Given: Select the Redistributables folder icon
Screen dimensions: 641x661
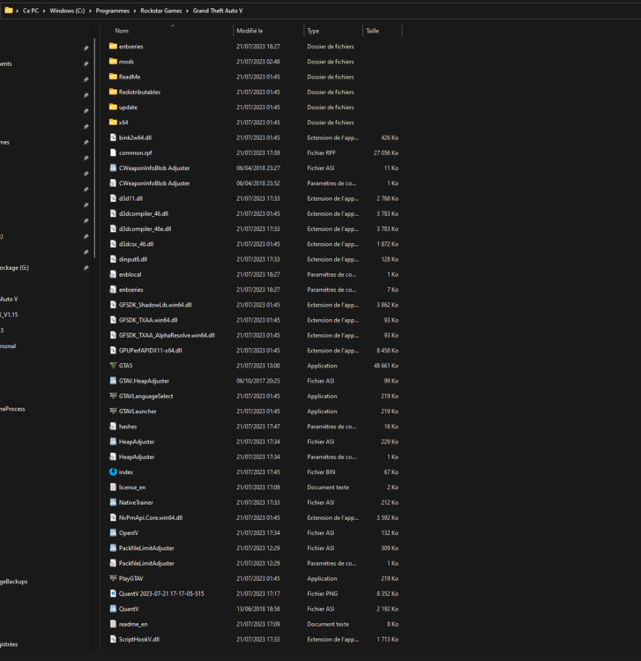Looking at the screenshot, I should 113,92.
